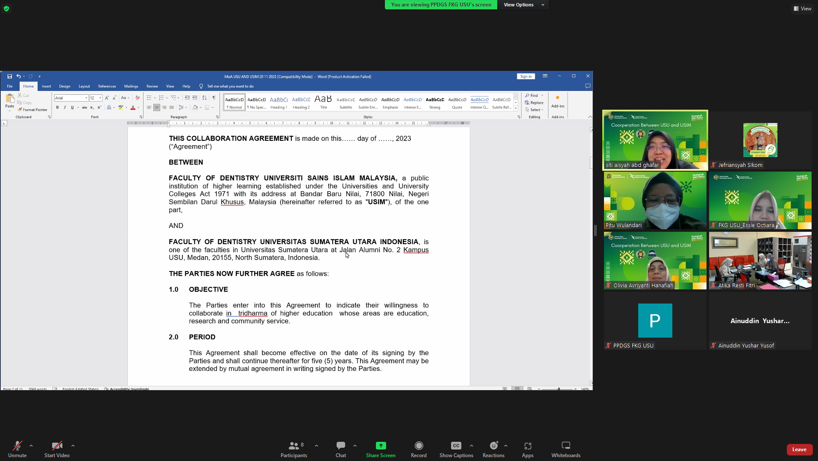Apply the red font color
Image resolution: width=818 pixels, height=461 pixels.
[x=133, y=108]
